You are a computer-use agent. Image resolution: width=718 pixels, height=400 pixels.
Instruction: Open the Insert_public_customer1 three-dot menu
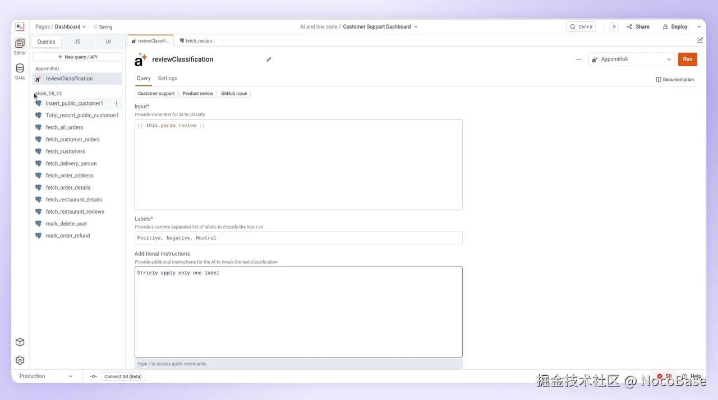tap(117, 103)
